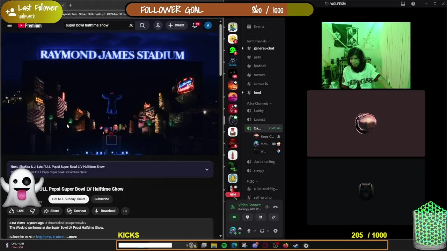
Task: Open File Explorer from the taskbar
Action: pyautogui.click(x=214, y=245)
